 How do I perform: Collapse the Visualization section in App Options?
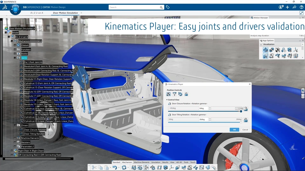pyautogui.click(x=261, y=44)
